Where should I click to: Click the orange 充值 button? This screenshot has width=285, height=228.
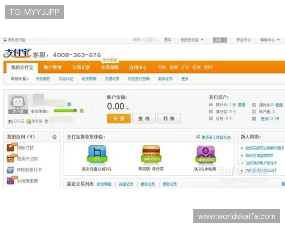[119, 119]
